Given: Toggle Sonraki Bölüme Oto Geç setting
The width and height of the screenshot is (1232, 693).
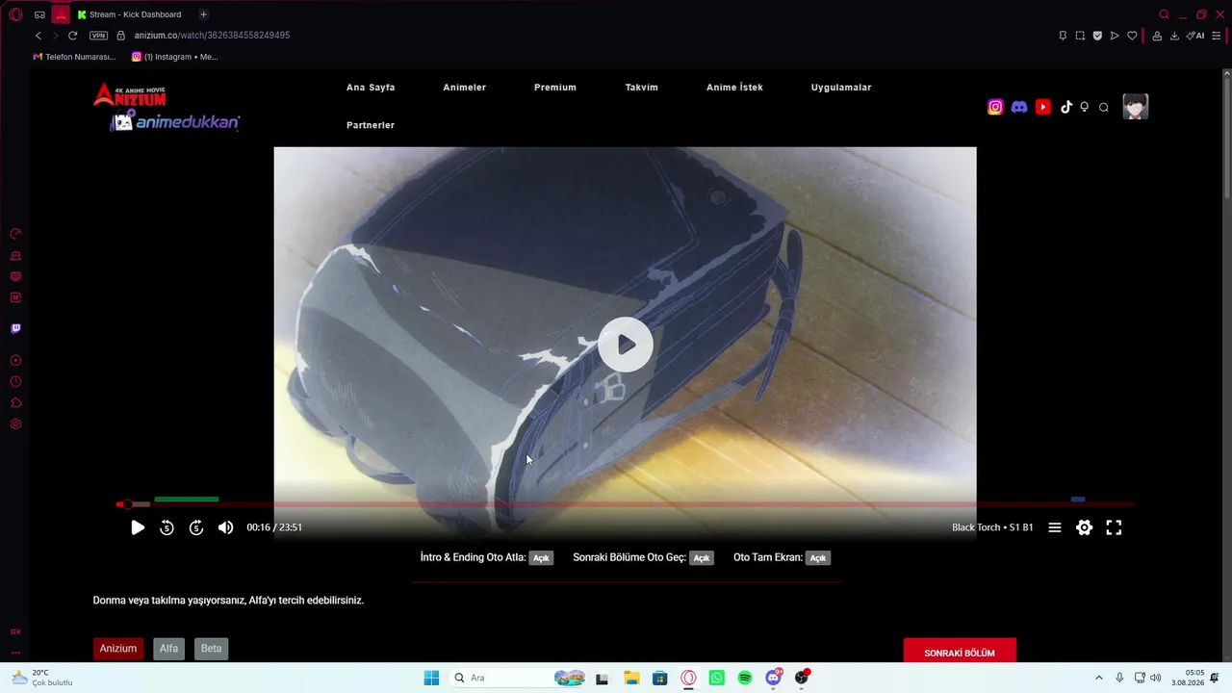Looking at the screenshot, I should pyautogui.click(x=702, y=557).
